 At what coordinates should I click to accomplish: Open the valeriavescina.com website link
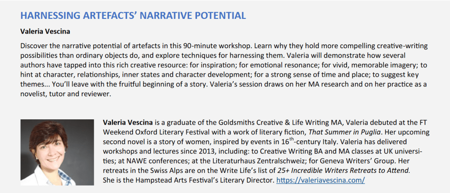point(320,180)
